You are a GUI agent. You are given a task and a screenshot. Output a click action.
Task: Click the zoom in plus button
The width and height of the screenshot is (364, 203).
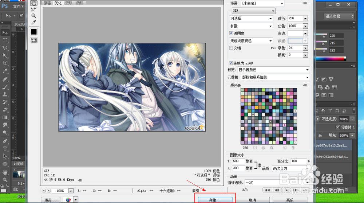pos(49,191)
